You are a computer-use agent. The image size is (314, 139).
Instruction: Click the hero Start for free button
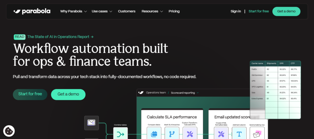coord(30,94)
